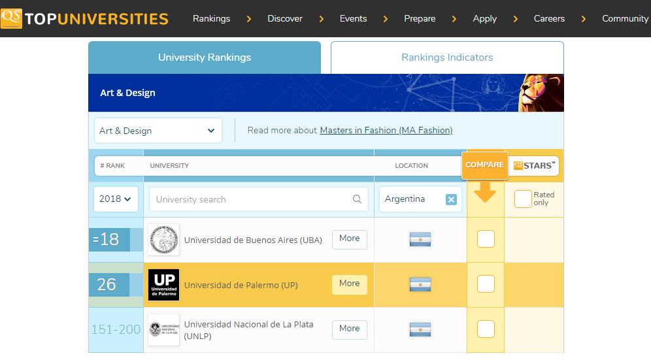Click the QS Stars badge

tap(534, 166)
